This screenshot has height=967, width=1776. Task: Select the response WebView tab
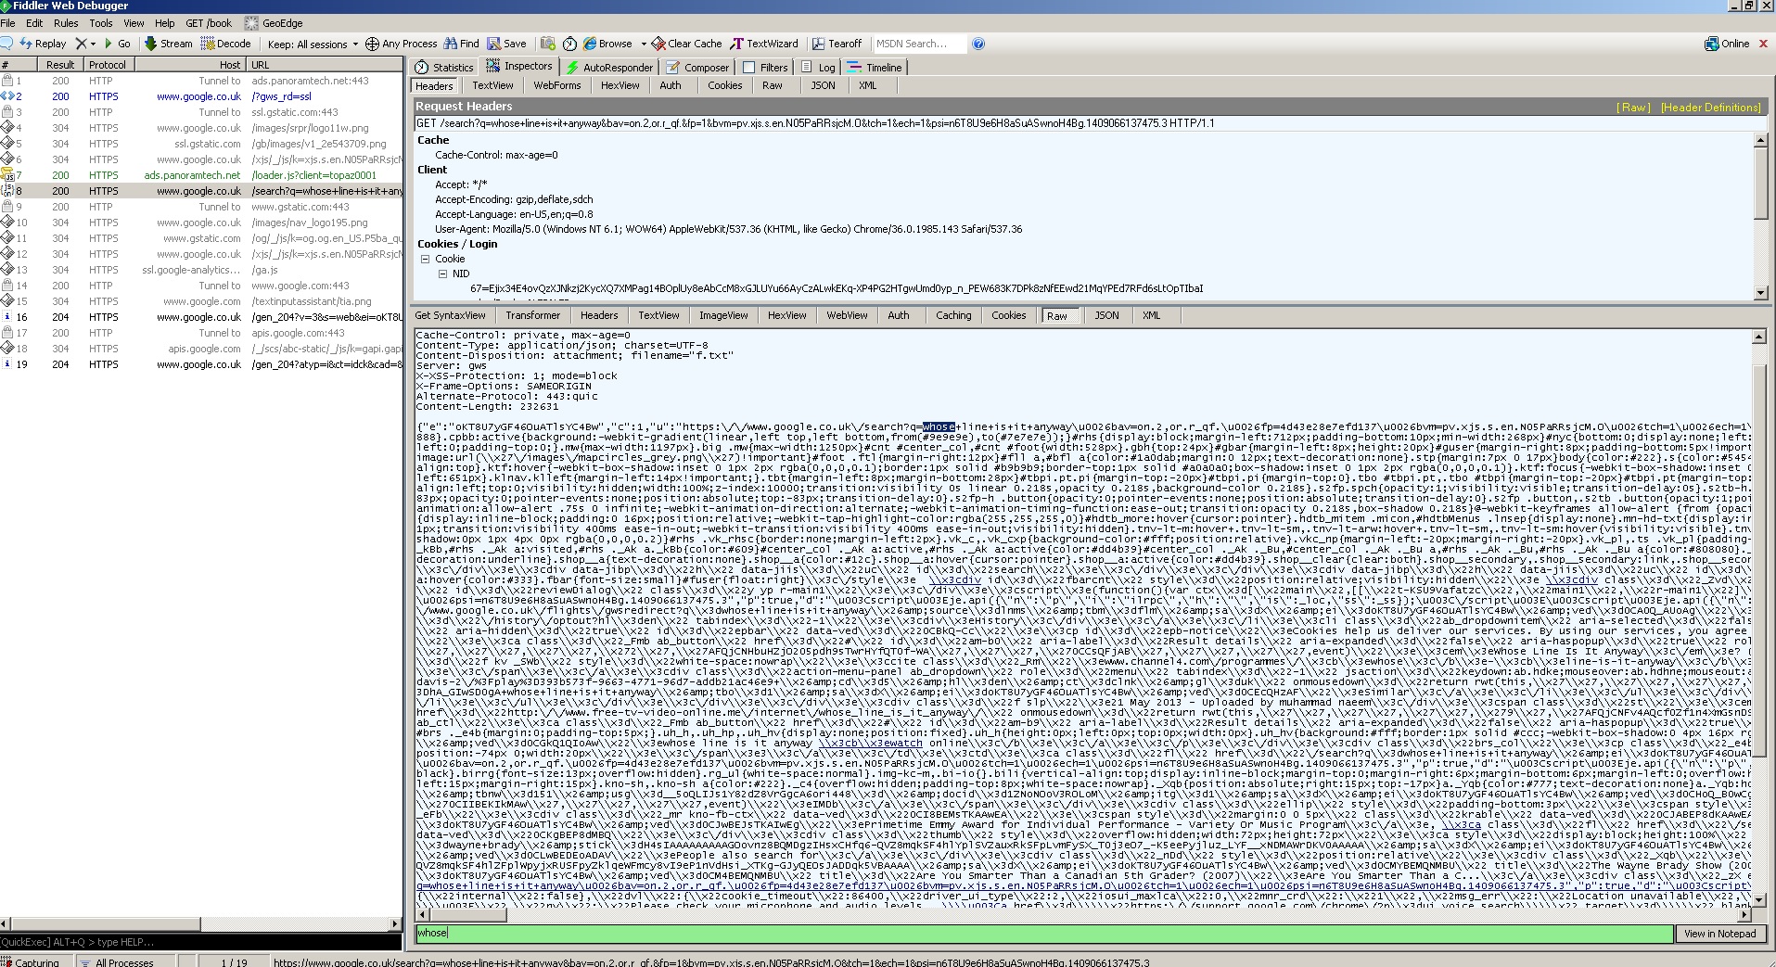coord(847,315)
